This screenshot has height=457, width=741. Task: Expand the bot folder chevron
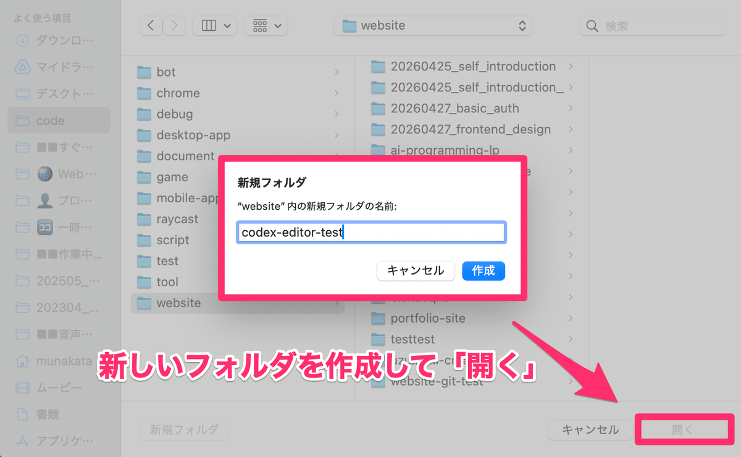pos(337,72)
